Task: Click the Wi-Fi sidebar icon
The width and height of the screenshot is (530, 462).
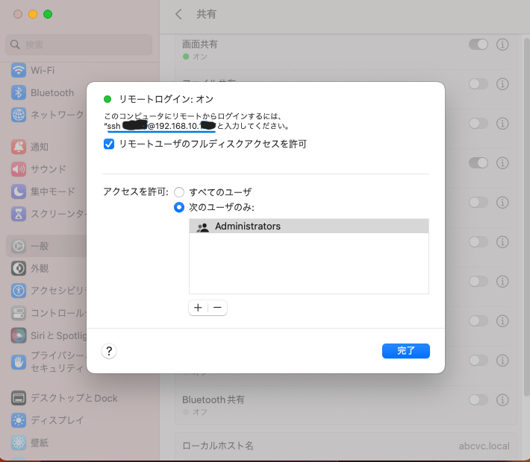Action: [x=19, y=70]
